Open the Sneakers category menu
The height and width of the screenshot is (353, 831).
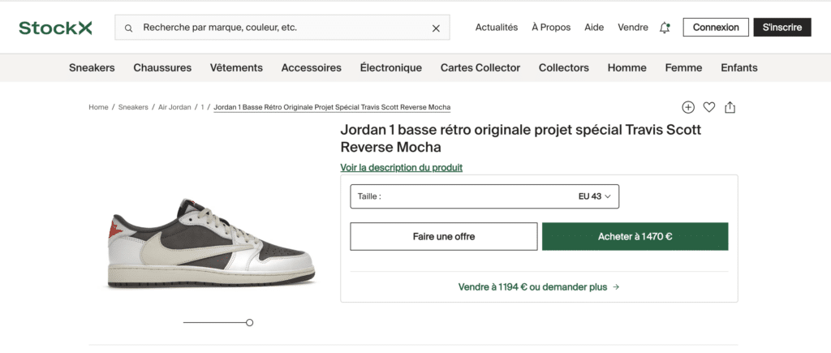point(92,68)
